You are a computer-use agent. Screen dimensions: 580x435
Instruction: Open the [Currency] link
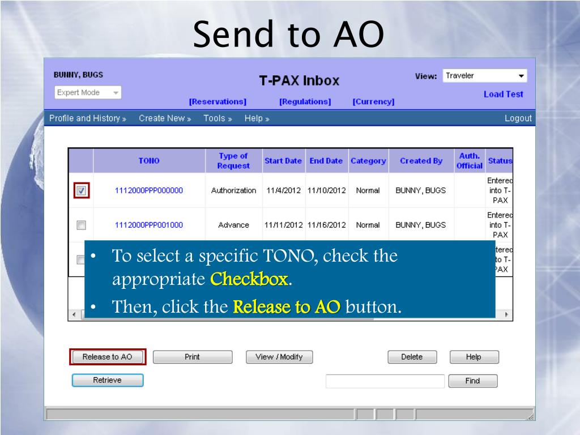point(374,102)
